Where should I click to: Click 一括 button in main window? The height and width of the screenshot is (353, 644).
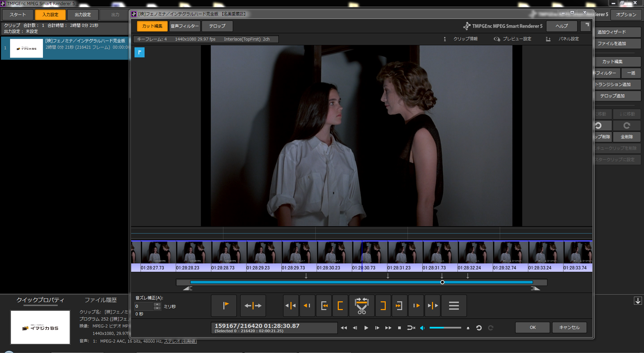pyautogui.click(x=631, y=73)
